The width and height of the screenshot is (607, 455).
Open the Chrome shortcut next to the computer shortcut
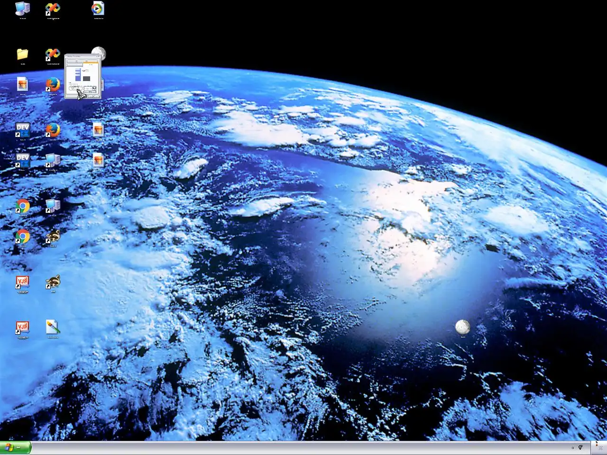(x=22, y=206)
